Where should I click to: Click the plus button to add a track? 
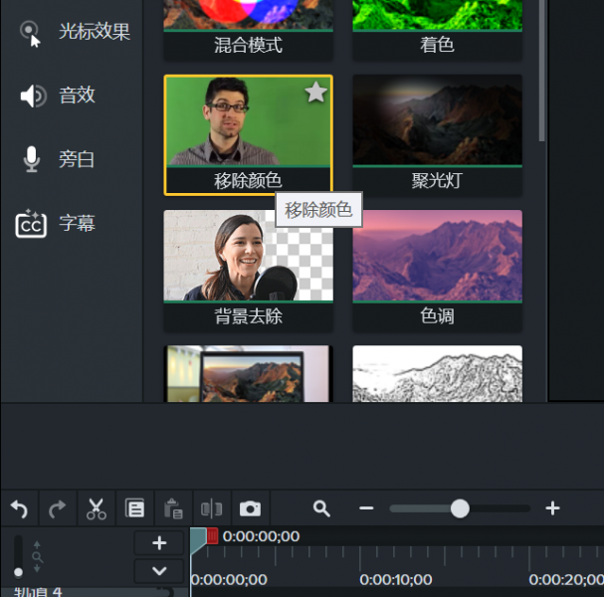[x=159, y=542]
